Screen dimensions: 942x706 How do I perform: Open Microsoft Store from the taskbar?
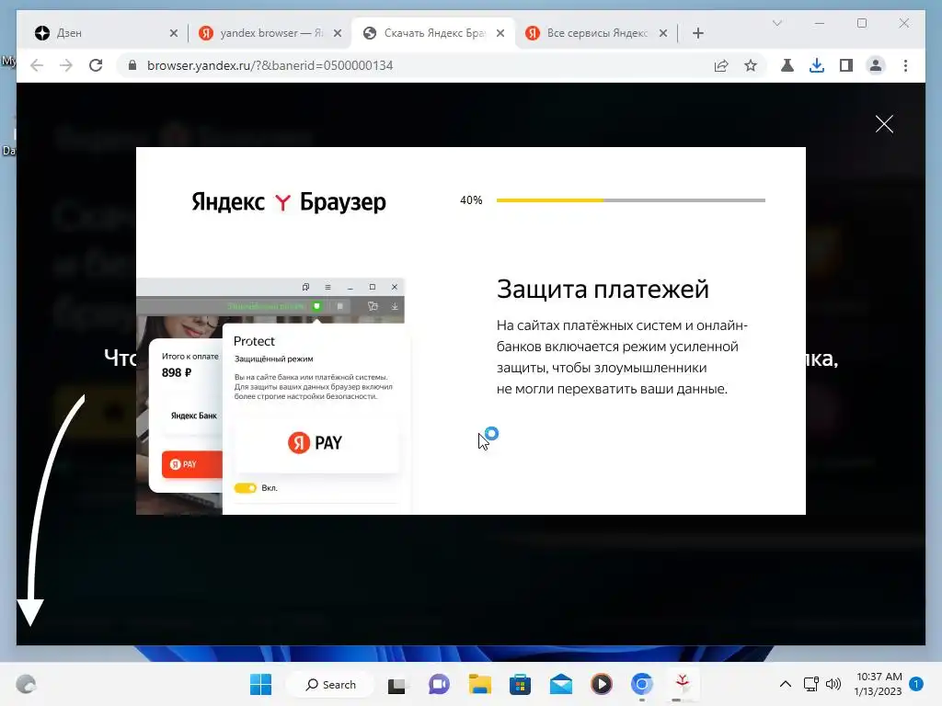click(x=521, y=684)
